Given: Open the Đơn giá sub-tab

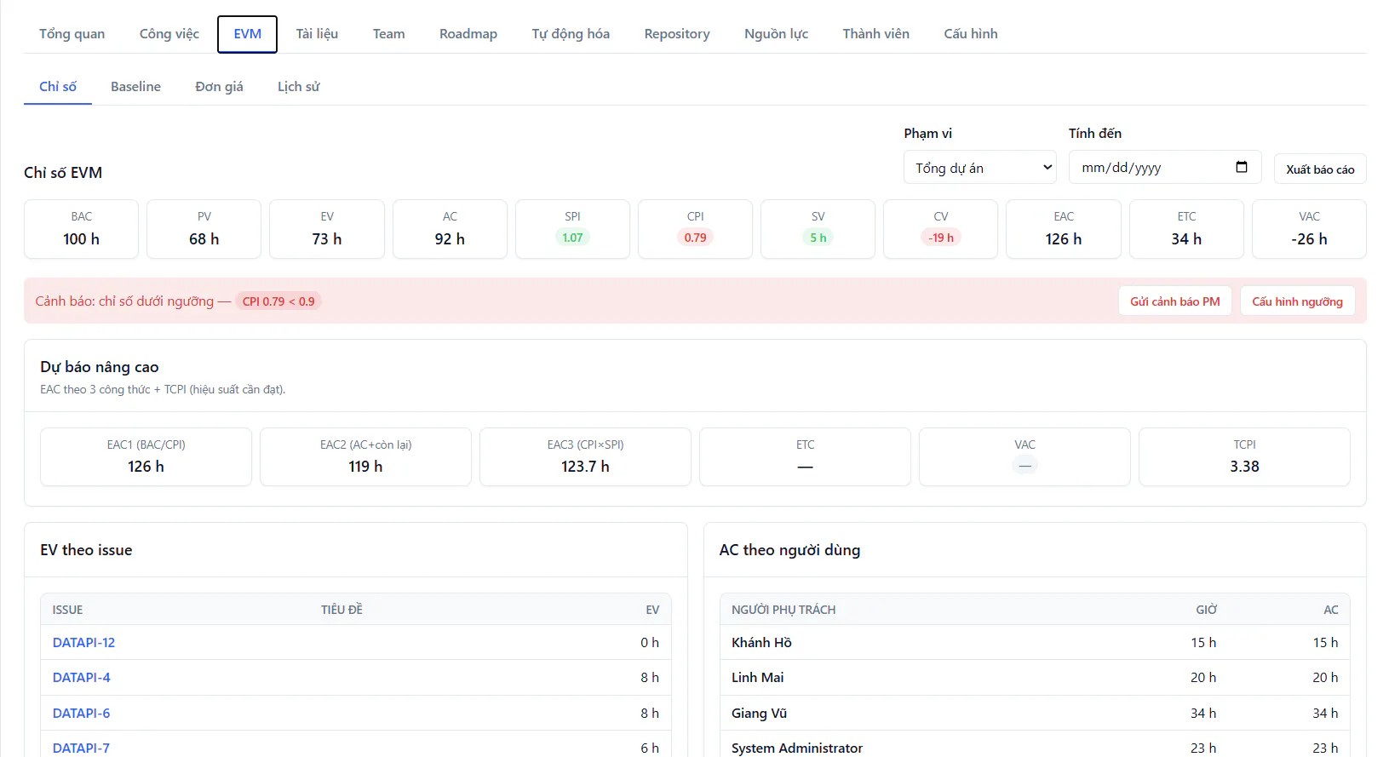Looking at the screenshot, I should [x=219, y=87].
